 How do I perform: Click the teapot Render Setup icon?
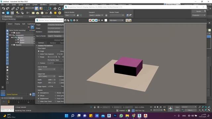(x=3, y=13)
